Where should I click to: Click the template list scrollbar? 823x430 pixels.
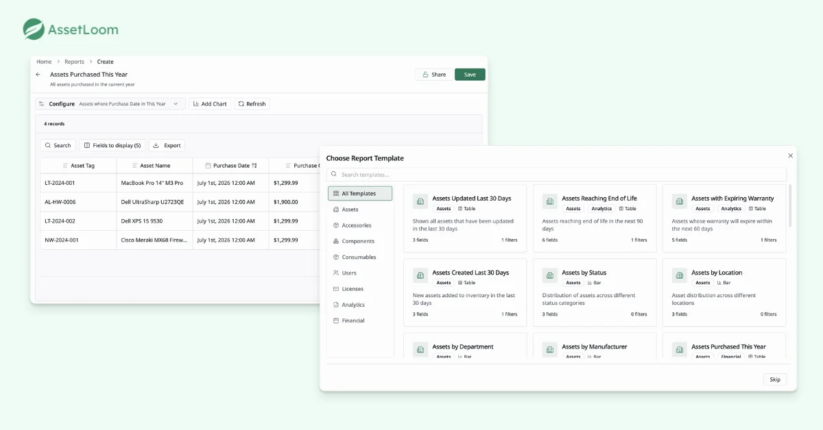click(790, 205)
